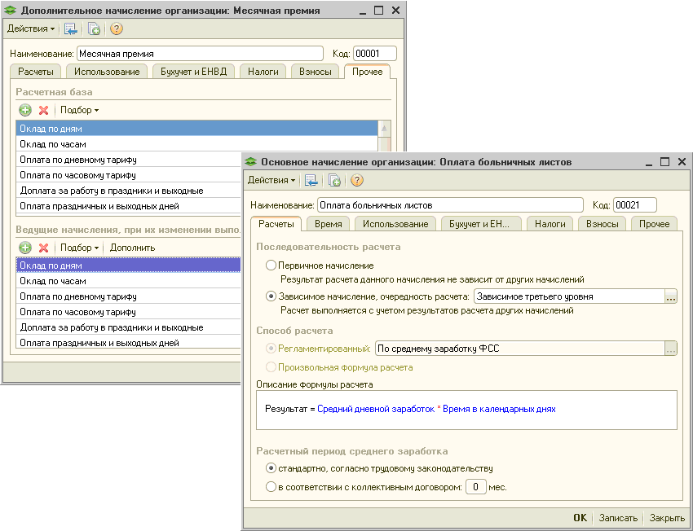Viewport: 693px width, 531px height.
Task: Click red delete icon under Ведущие начисления
Action: pos(43,248)
